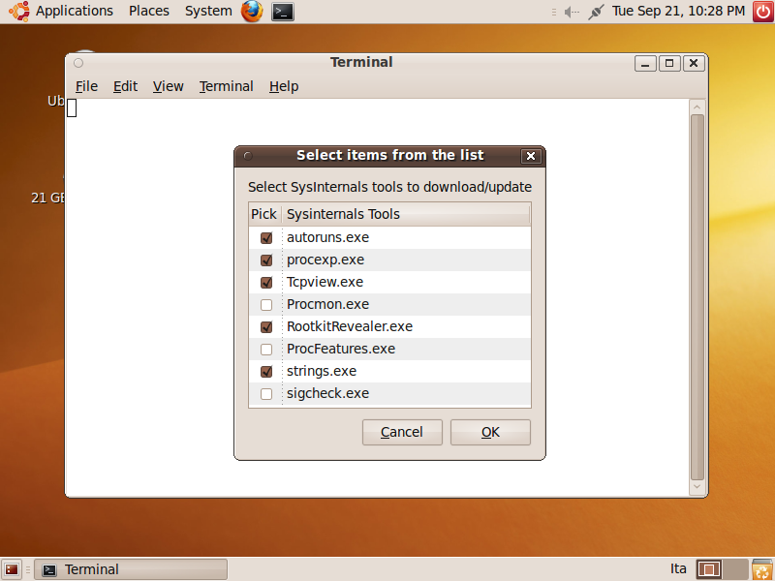Confirm selection with OK button
Screen dimensions: 775x581
pos(490,432)
